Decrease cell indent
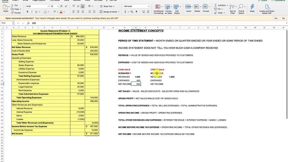This screenshot has height=162, width=288. click(x=90, y=12)
